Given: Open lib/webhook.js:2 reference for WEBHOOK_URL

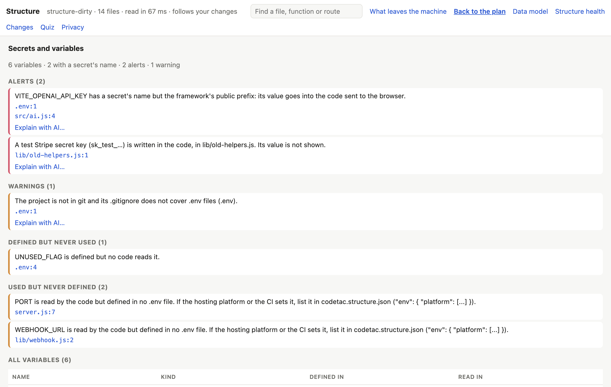Looking at the screenshot, I should [x=44, y=340].
